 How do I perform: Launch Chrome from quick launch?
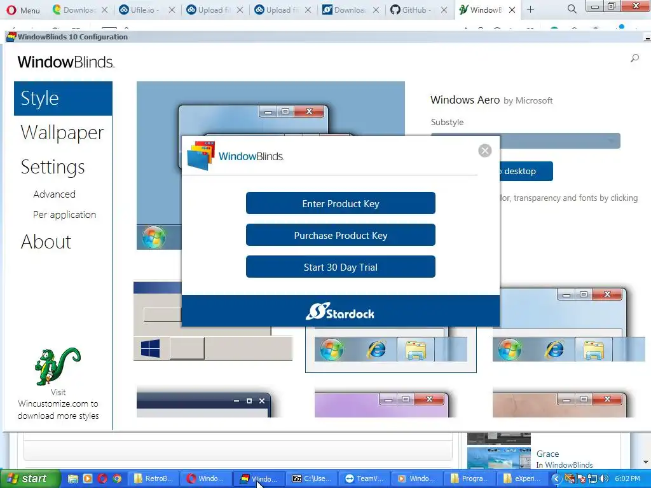pyautogui.click(x=117, y=478)
